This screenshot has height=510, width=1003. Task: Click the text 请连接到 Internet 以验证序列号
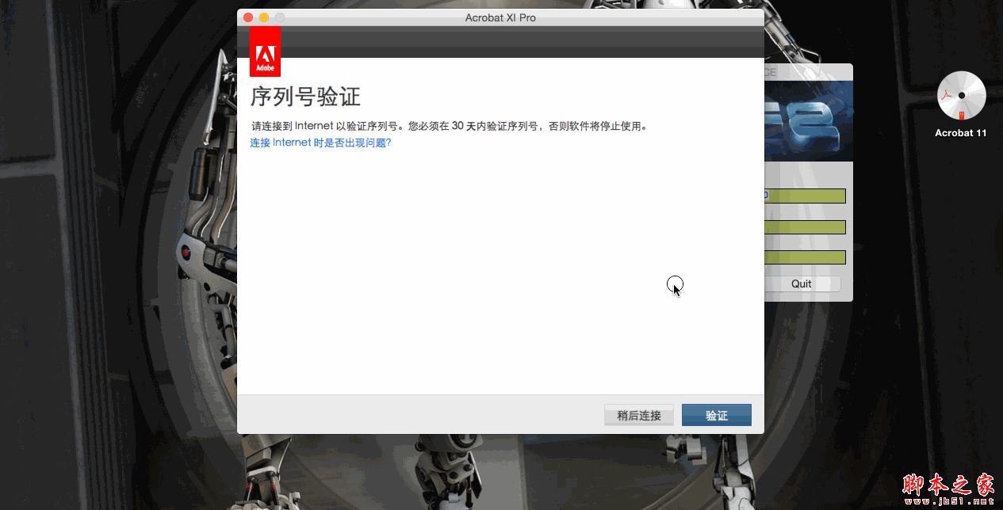(x=323, y=126)
